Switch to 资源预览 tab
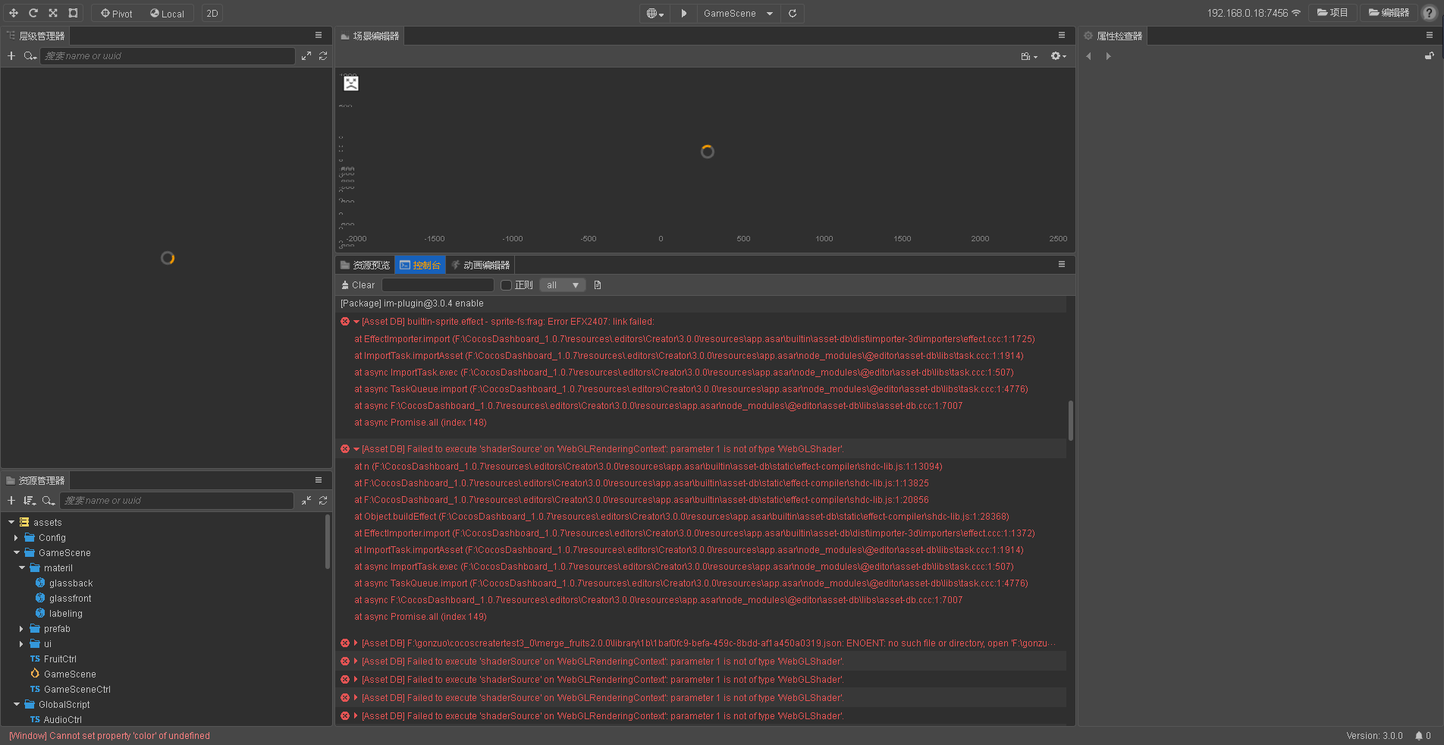This screenshot has height=745, width=1444. pos(366,265)
